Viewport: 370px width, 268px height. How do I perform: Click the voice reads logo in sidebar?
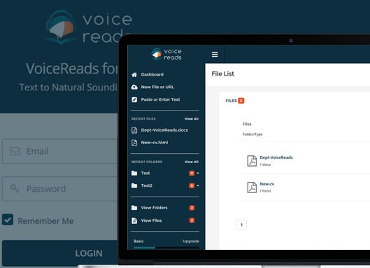point(166,54)
